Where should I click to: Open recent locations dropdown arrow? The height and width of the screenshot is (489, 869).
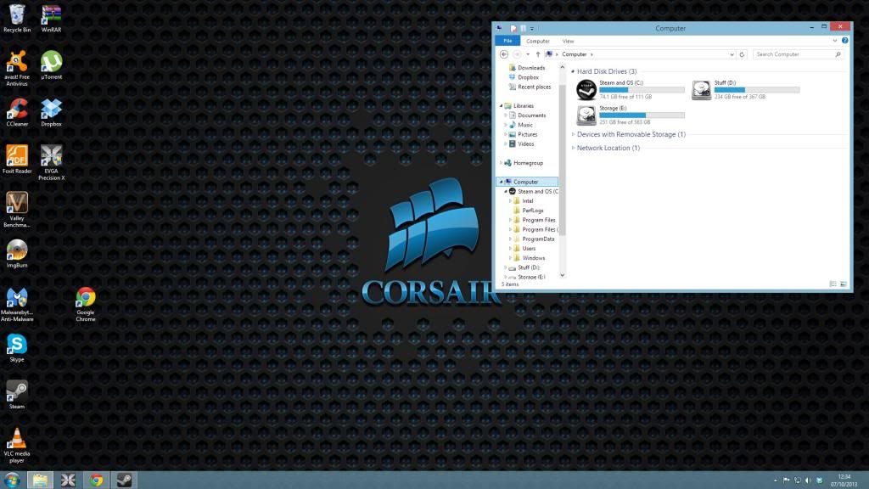(528, 54)
